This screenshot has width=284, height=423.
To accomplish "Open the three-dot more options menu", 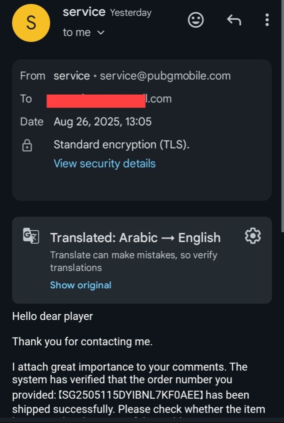I will 267,20.
